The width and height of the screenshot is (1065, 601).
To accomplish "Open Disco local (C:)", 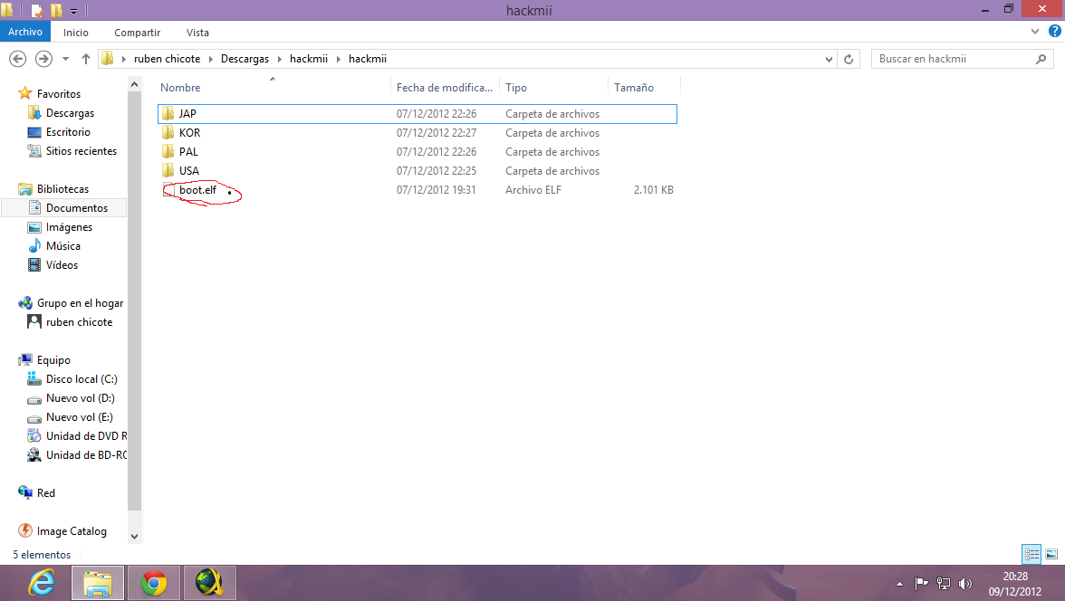I will click(x=82, y=379).
